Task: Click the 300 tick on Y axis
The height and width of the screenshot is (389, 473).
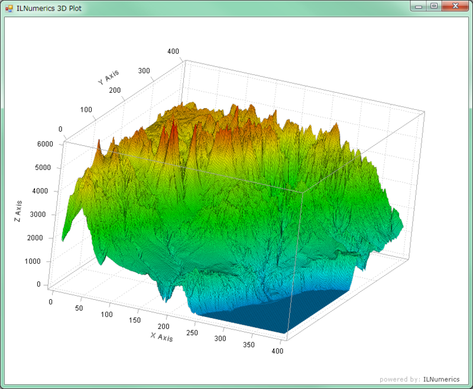Action: click(144, 71)
